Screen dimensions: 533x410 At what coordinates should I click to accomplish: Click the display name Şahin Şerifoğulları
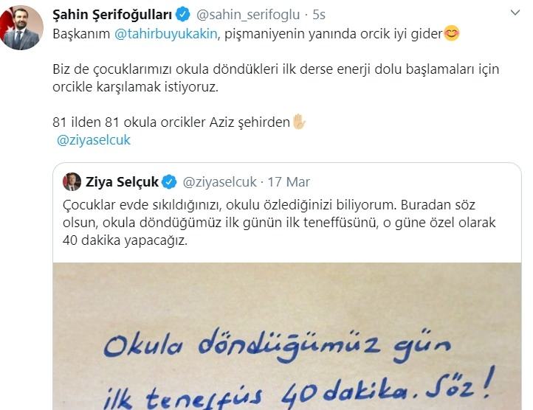click(112, 15)
